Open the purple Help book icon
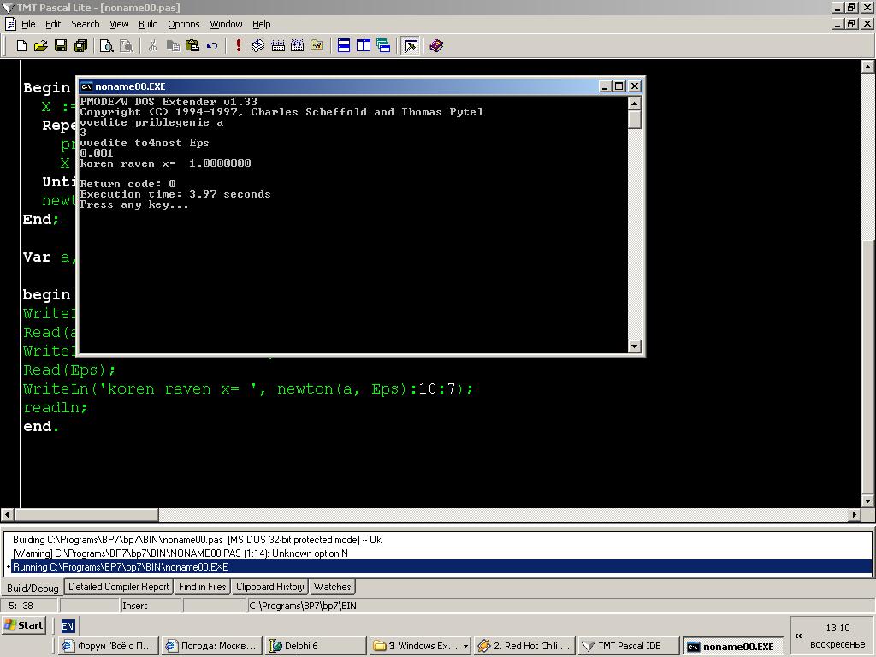Viewport: 876px width, 657px height. point(436,45)
